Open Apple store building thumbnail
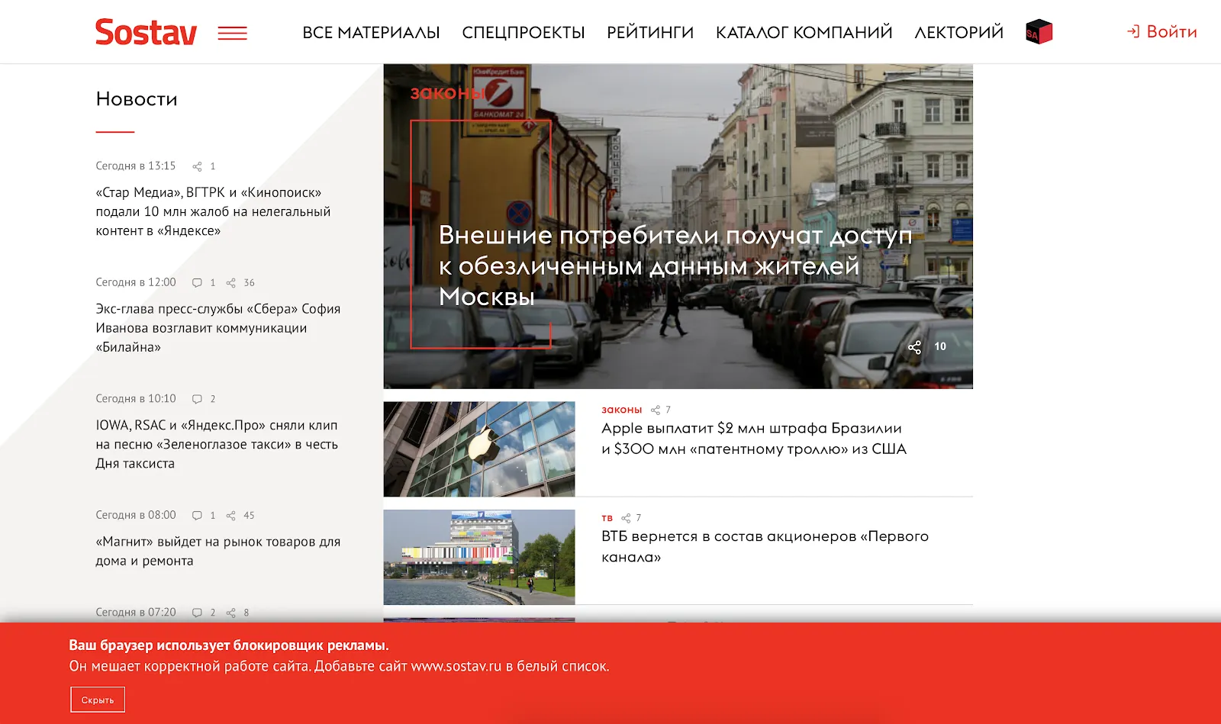The height and width of the screenshot is (724, 1221). click(x=479, y=449)
